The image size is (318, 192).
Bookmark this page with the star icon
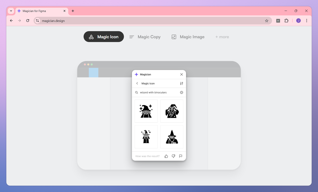267,21
